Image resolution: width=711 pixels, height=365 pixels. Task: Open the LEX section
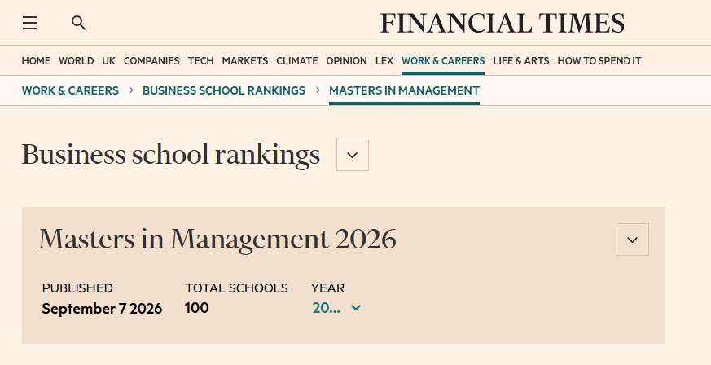[x=384, y=61]
